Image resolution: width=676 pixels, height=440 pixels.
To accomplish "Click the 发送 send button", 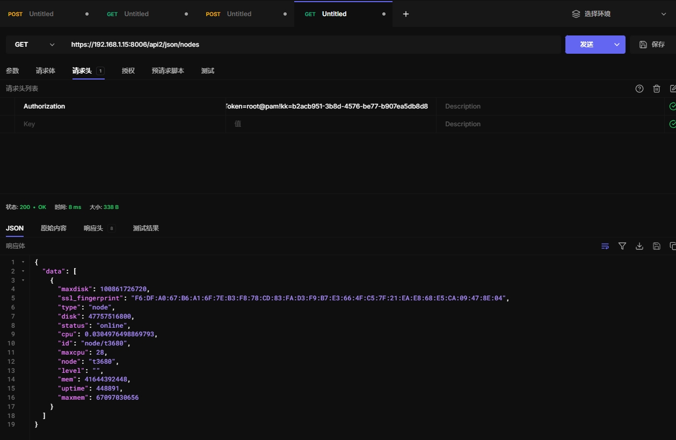I will click(586, 45).
